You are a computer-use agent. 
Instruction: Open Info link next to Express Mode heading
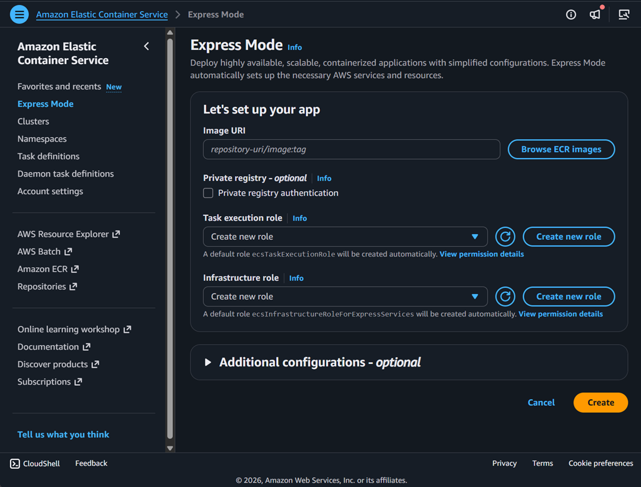(294, 47)
